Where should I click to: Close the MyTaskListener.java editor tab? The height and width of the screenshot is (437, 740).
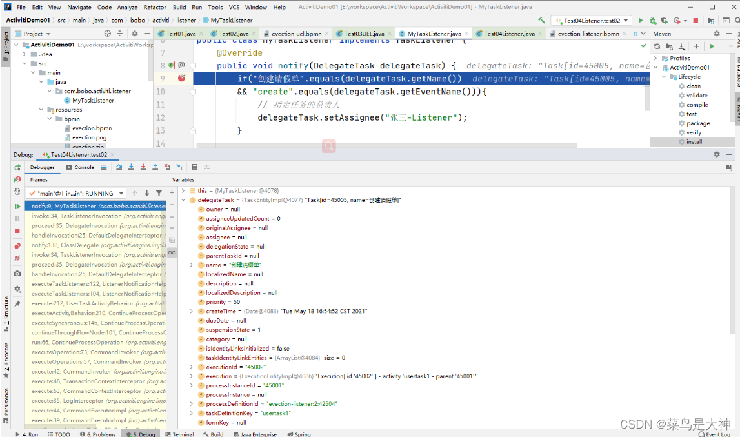pyautogui.click(x=466, y=34)
